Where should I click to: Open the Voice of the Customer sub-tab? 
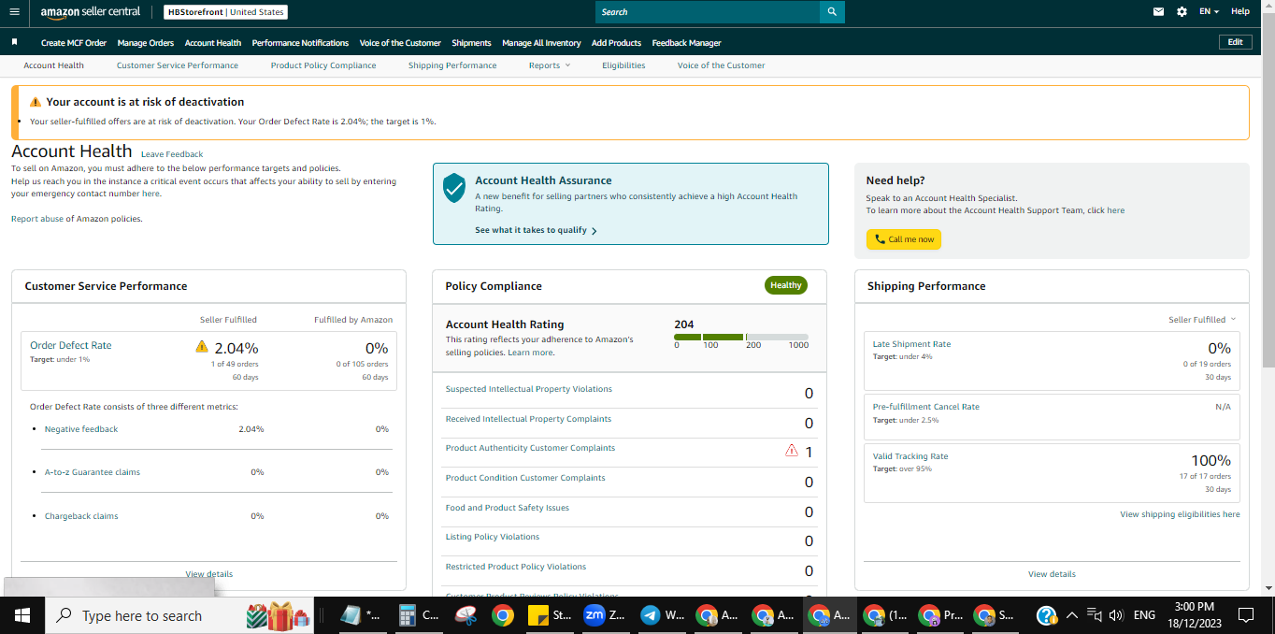point(721,65)
